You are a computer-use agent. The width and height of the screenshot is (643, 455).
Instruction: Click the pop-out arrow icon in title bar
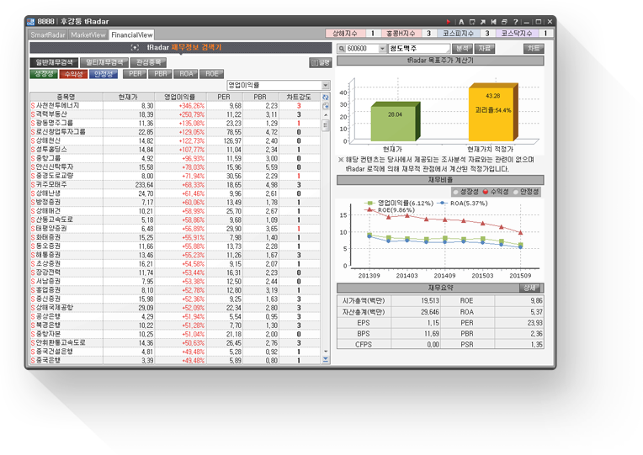pyautogui.click(x=482, y=21)
